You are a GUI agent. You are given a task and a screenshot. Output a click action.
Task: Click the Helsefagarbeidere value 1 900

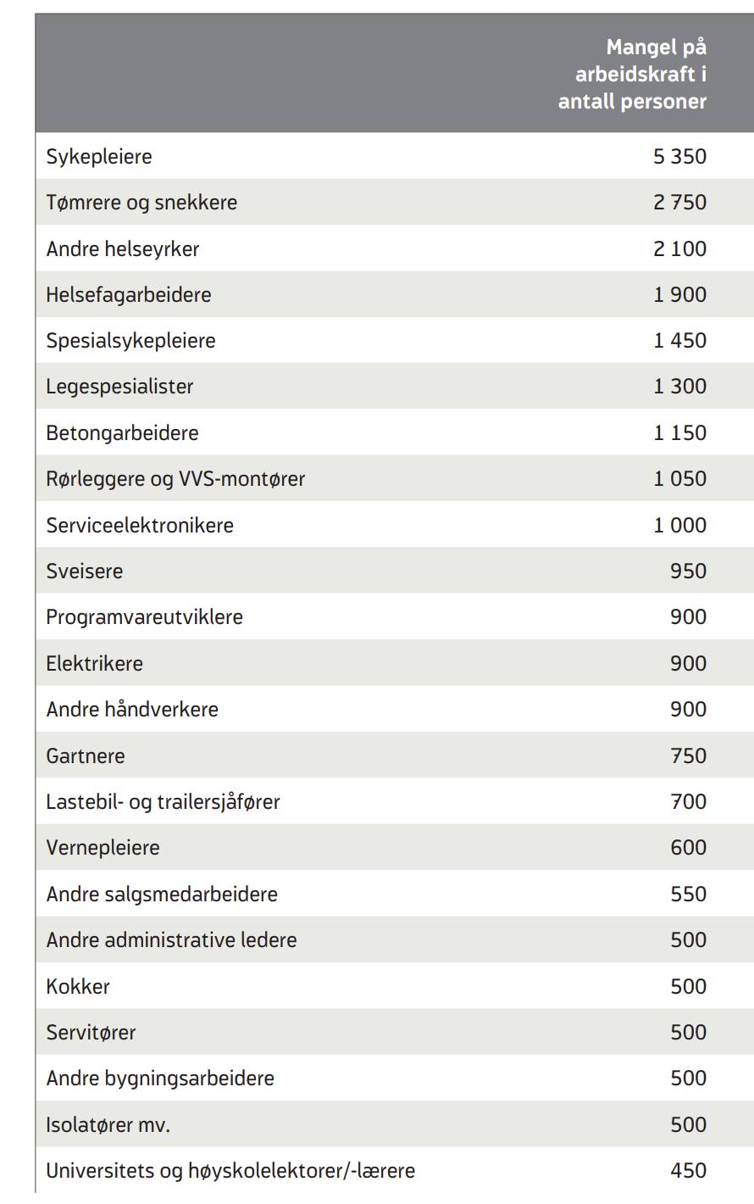(679, 295)
